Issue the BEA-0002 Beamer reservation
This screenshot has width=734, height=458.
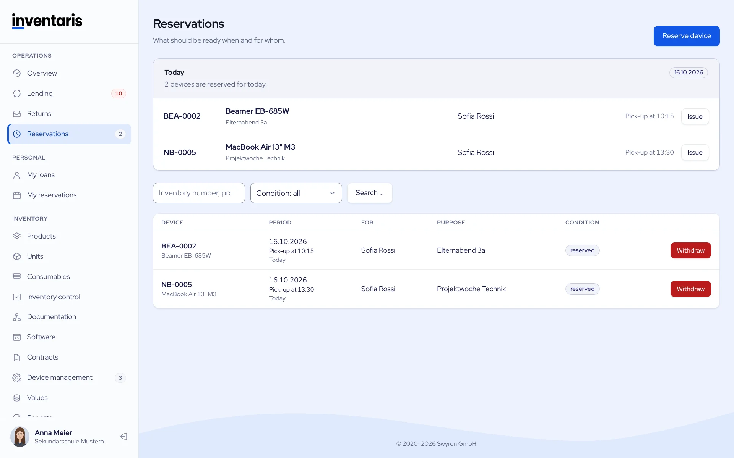coord(695,116)
